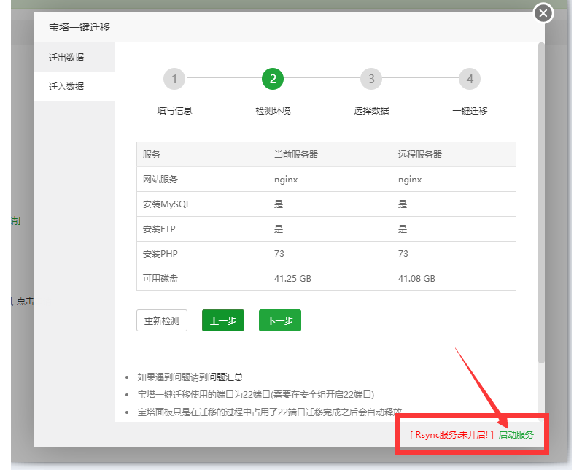Close the 宝塔一键迁移 dialog
This screenshot has height=470, width=582.
click(x=543, y=13)
